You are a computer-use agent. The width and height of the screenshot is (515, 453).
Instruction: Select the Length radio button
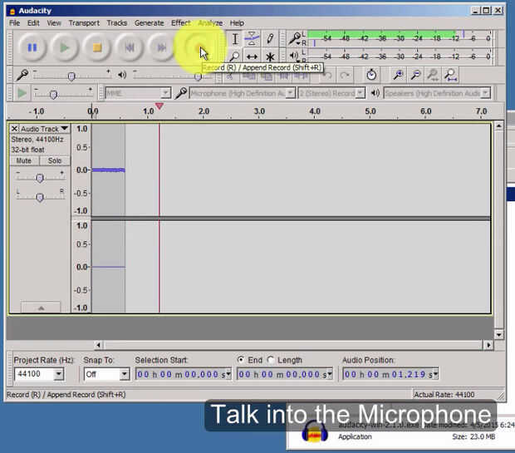click(x=271, y=360)
